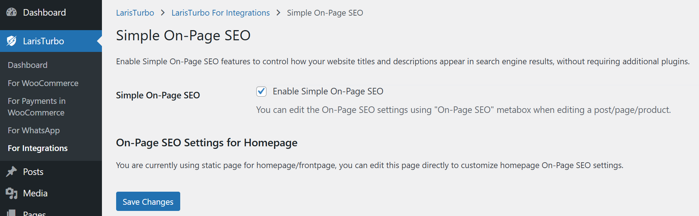Open the Posts menu label
Viewport: 699px width, 216px height.
pyautogui.click(x=33, y=172)
